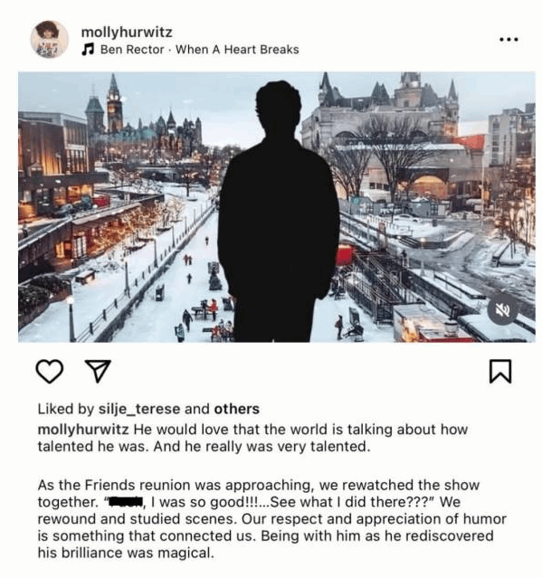542x578 pixels.
Task: Show others who liked the post
Action: [x=237, y=409]
